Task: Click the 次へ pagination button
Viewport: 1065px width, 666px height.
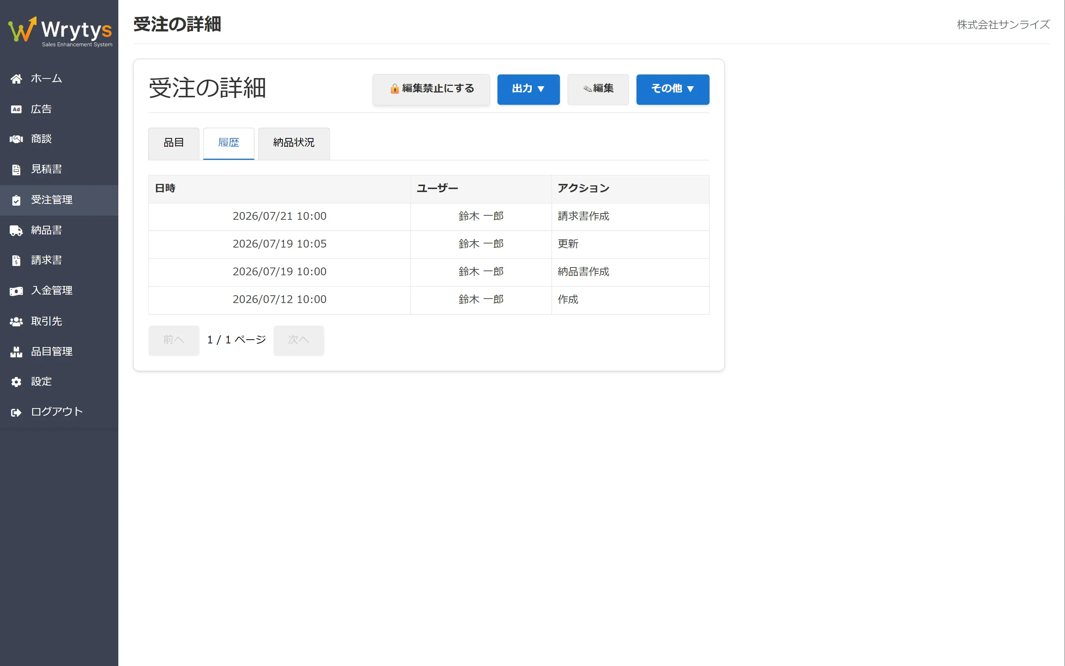Action: click(299, 340)
